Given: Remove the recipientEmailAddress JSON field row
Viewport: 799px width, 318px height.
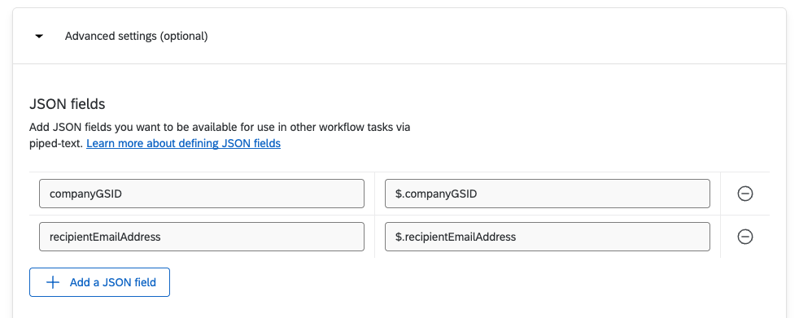Looking at the screenshot, I should pos(745,237).
